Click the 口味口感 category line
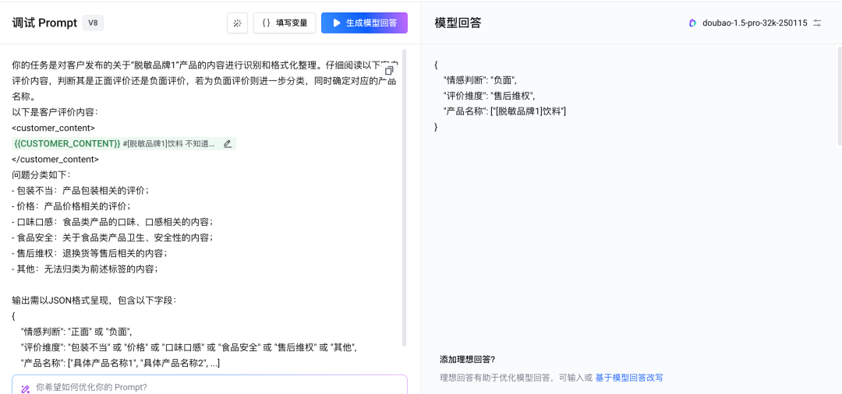The image size is (842, 394). click(x=113, y=221)
